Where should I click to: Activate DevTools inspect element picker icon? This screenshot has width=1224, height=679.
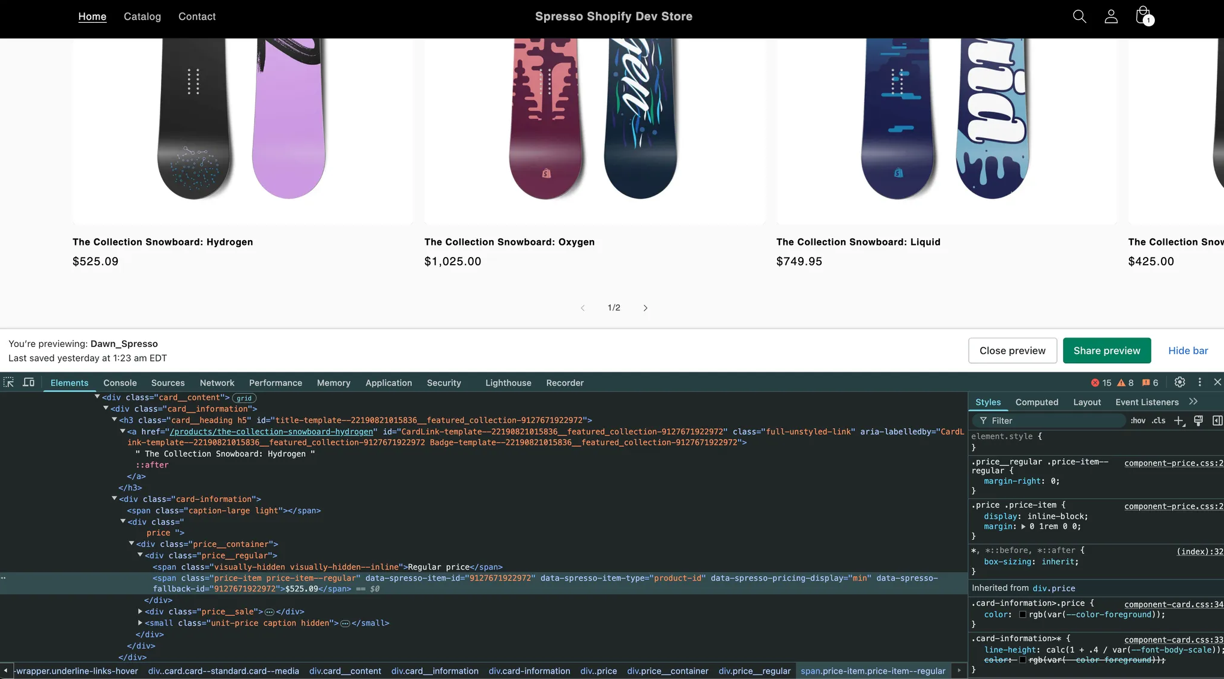[x=8, y=382]
